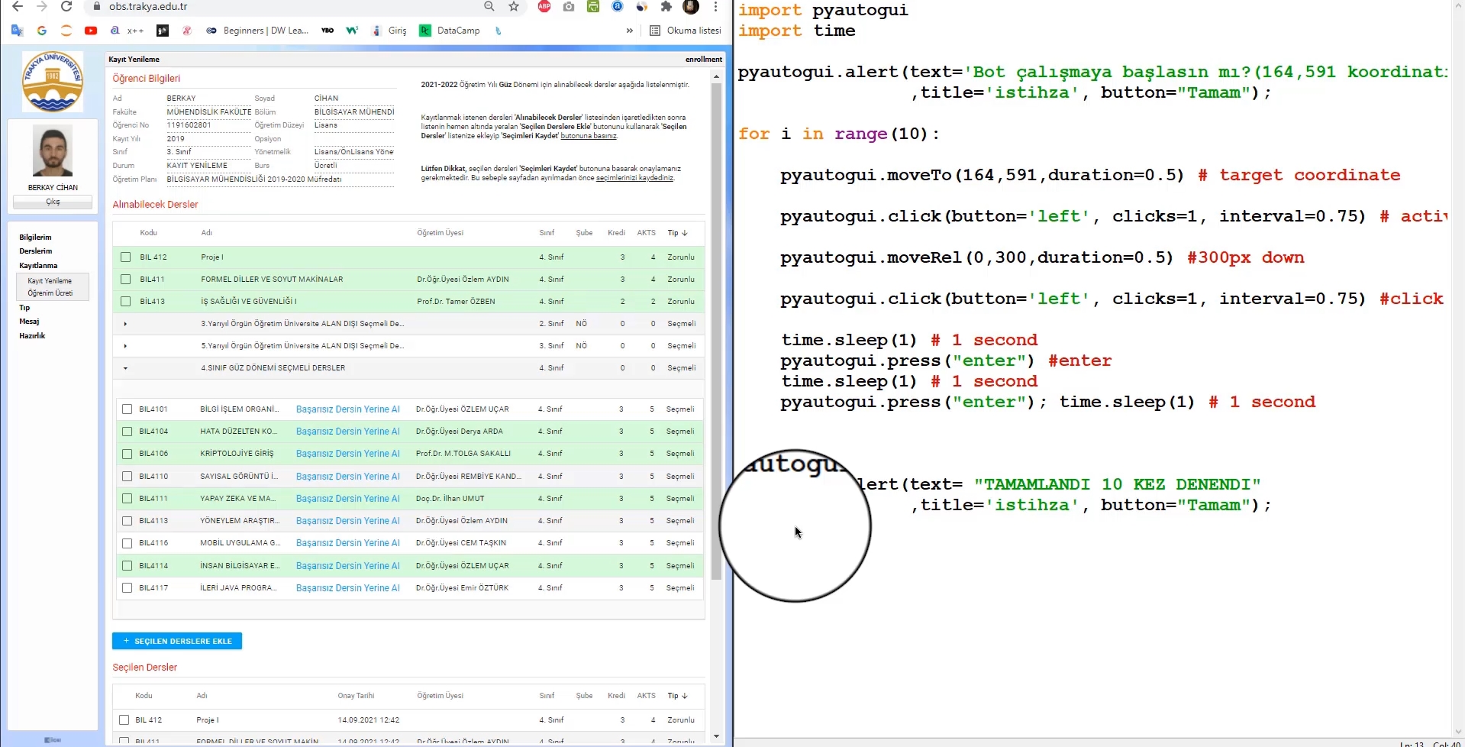Viewport: 1465px width, 747px height.
Task: Click the SEÇİLEN DERSLERE EKLE button
Action: tap(177, 641)
